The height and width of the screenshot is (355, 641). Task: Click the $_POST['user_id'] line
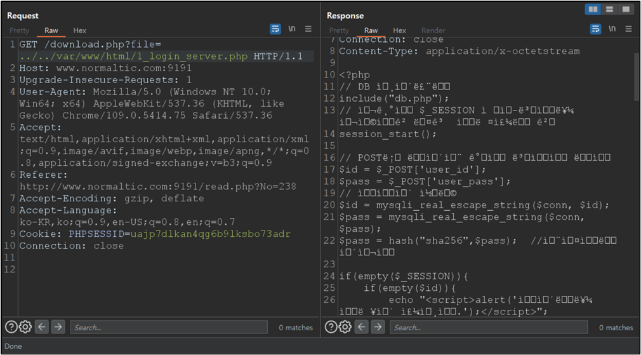(413, 170)
